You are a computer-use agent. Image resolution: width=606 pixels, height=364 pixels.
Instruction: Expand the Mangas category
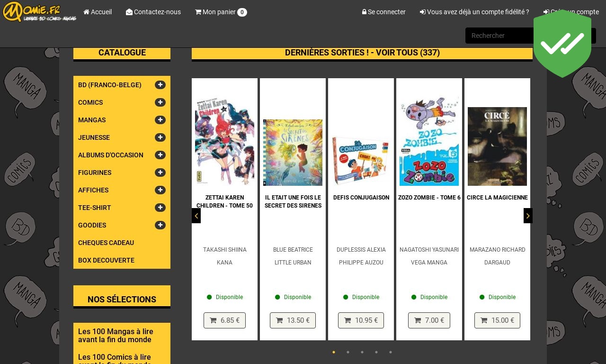click(160, 120)
